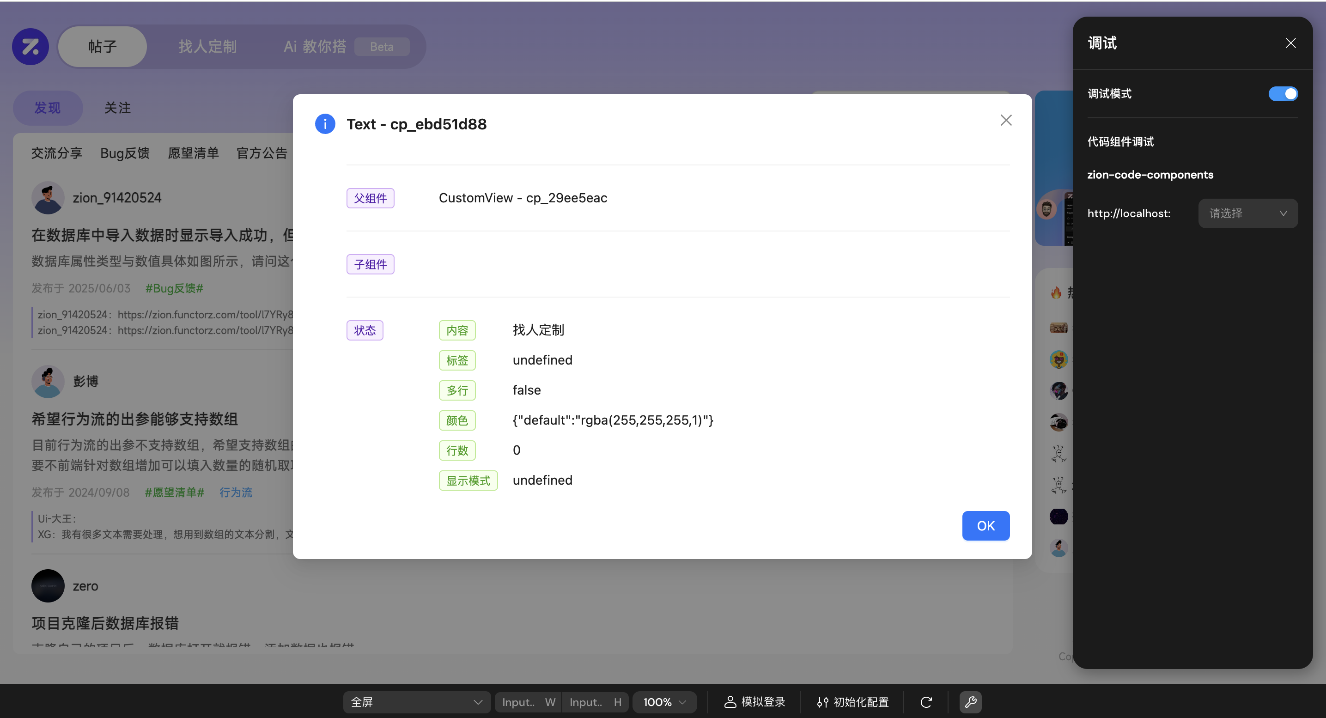The height and width of the screenshot is (718, 1326).
Task: Click the blue info icon in dialog
Action: (325, 124)
